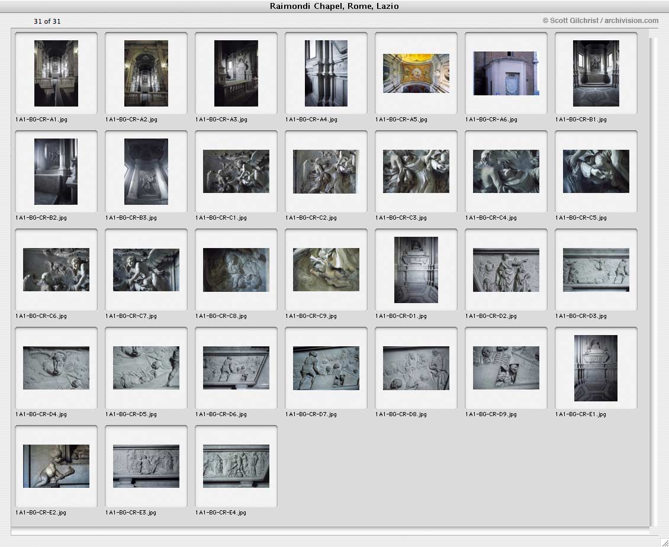Click the file name label 1A1-BG-CR-D6.jpg
The width and height of the screenshot is (669, 547).
(221, 414)
